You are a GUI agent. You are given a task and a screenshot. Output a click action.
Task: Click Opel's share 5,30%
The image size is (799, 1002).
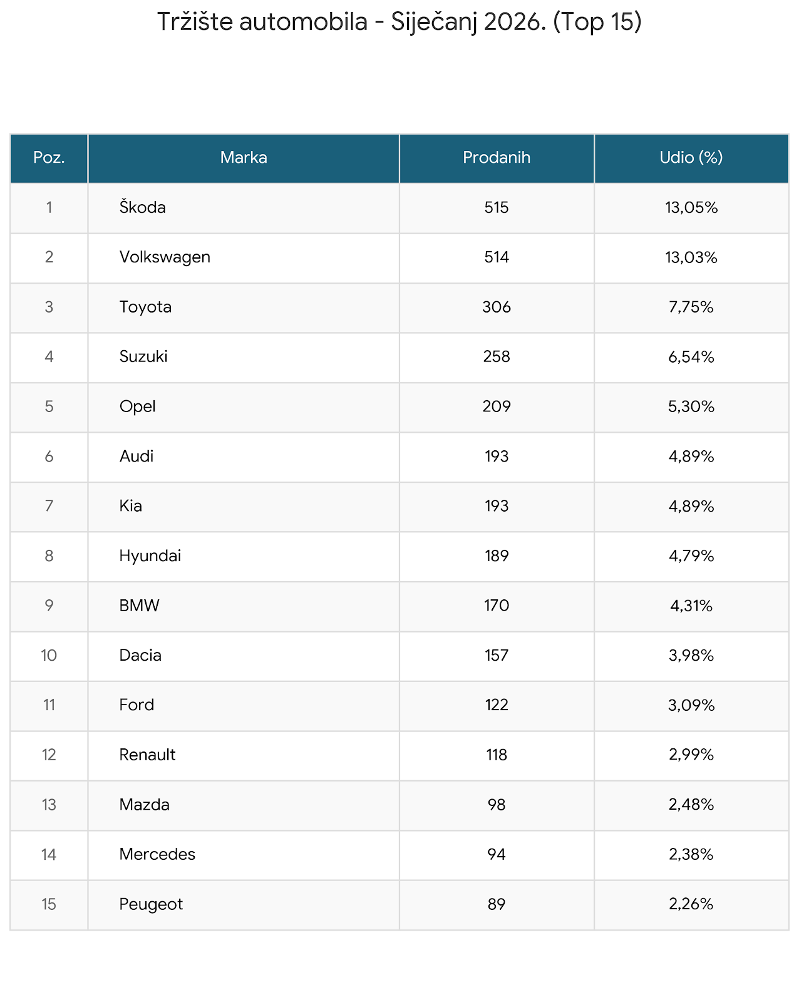(691, 406)
